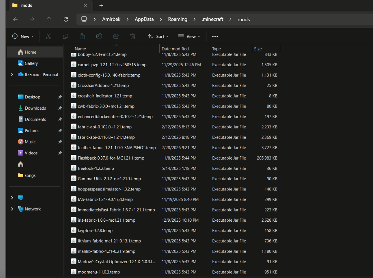Sort by the Date modified column header

click(x=175, y=49)
